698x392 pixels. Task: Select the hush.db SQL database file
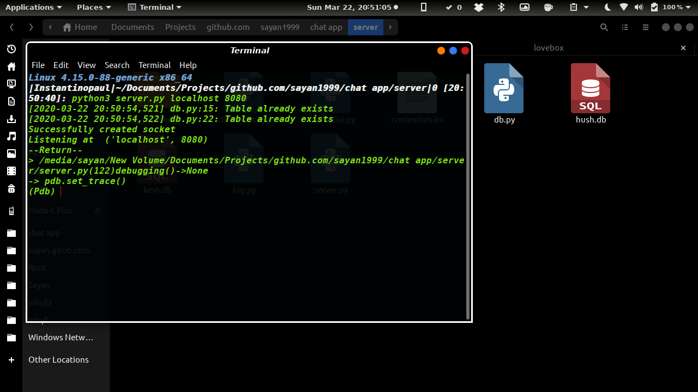pos(591,93)
